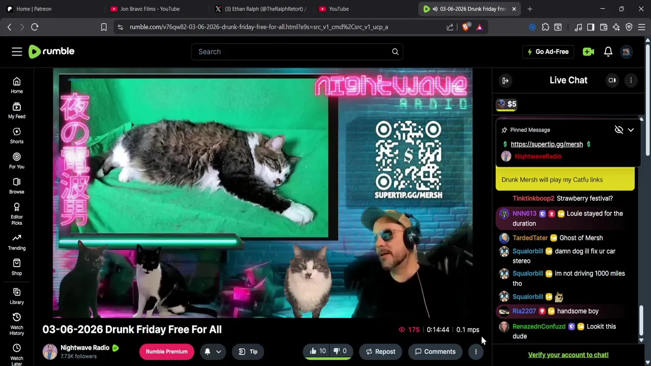Go to the Rumble logo homepage
Viewport: 651px width, 366px height.
click(51, 51)
